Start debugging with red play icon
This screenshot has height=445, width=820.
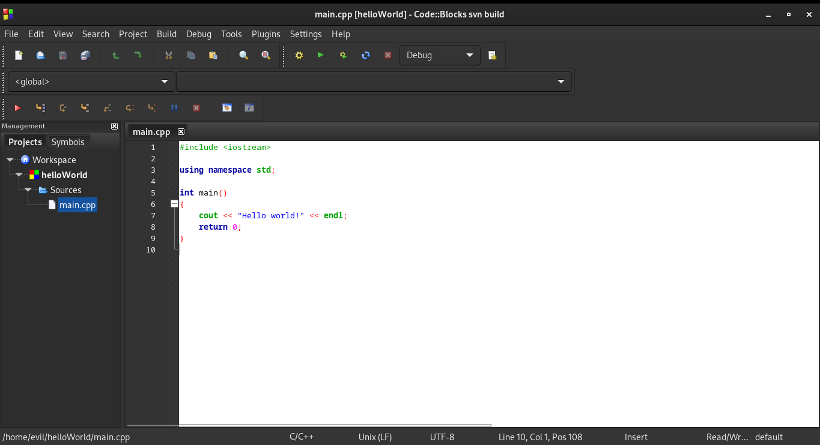(17, 108)
